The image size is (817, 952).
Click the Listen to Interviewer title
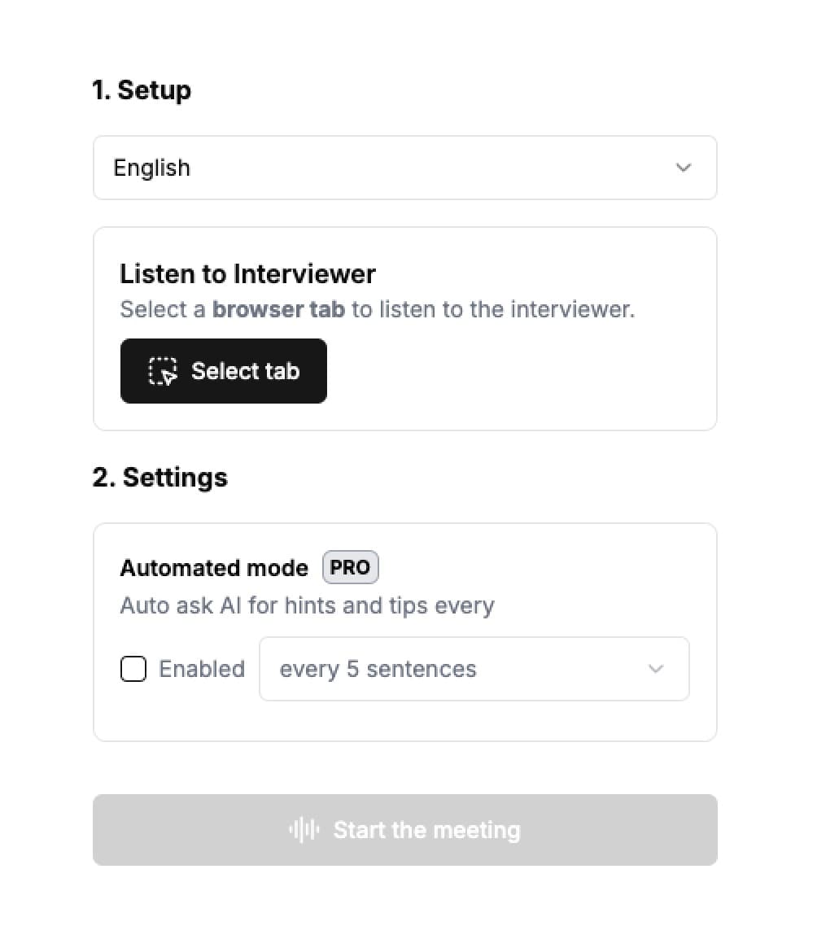coord(247,274)
